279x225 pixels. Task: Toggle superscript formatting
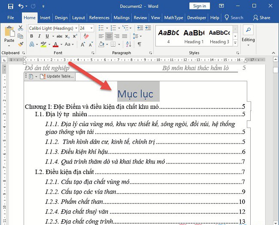[x=75, y=36]
